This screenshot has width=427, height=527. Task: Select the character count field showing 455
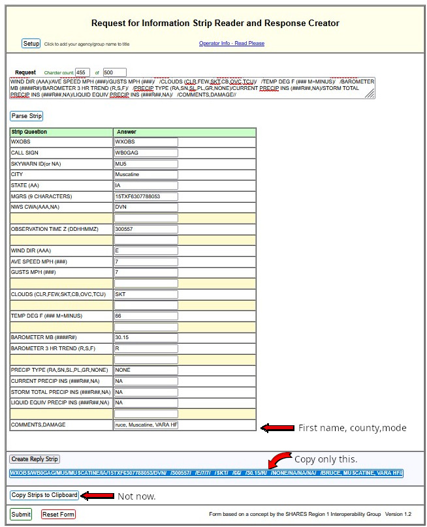tap(82, 72)
